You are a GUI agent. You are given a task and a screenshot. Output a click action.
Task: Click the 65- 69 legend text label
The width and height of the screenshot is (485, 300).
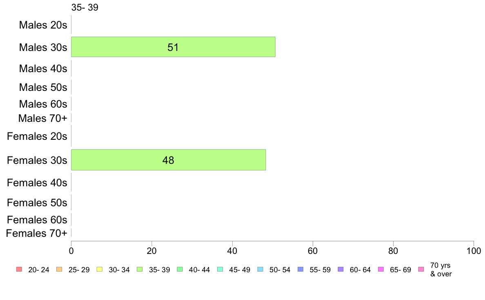tap(400, 270)
